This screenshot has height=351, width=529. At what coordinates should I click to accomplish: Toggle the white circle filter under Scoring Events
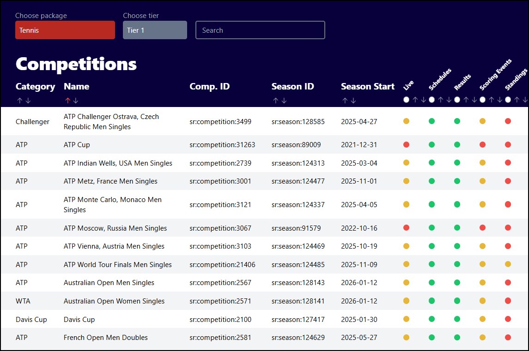coord(482,100)
